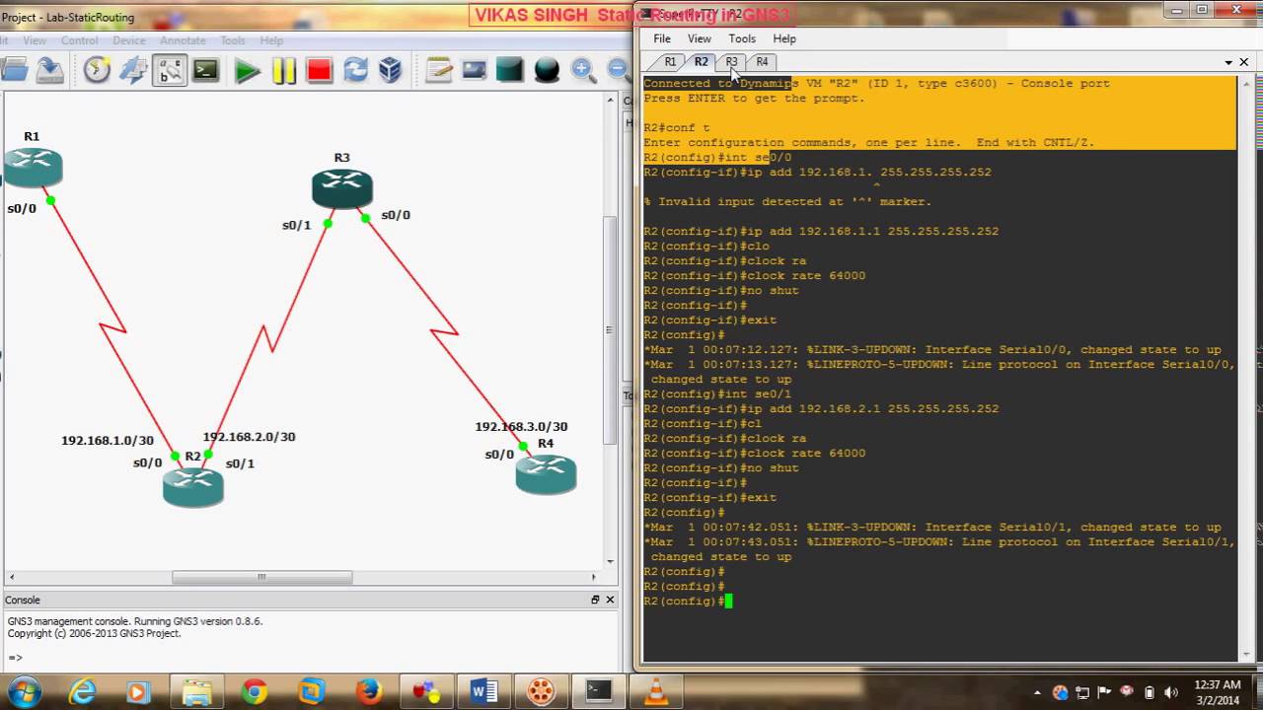1263x710 pixels.
Task: Open the snapshot clock icon in toolbar
Action: coord(97,70)
